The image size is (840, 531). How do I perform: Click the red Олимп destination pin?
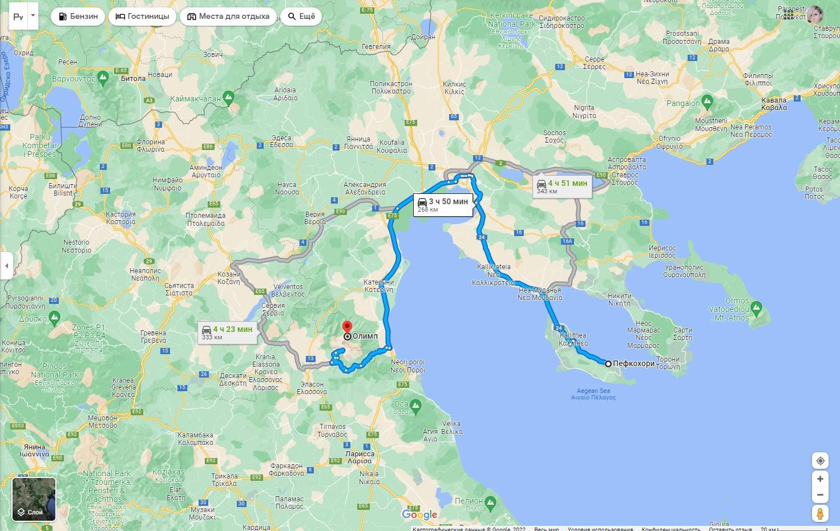point(347,330)
